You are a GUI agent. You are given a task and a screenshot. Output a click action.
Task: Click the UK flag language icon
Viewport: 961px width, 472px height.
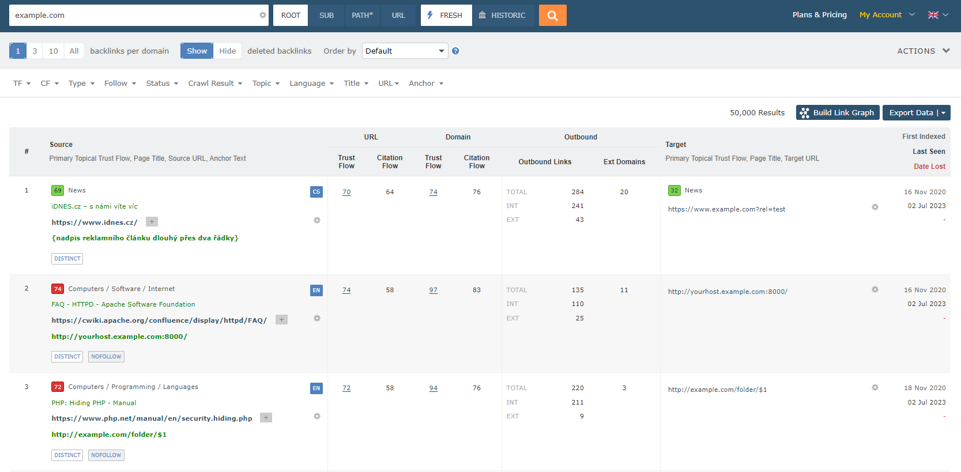tap(933, 15)
